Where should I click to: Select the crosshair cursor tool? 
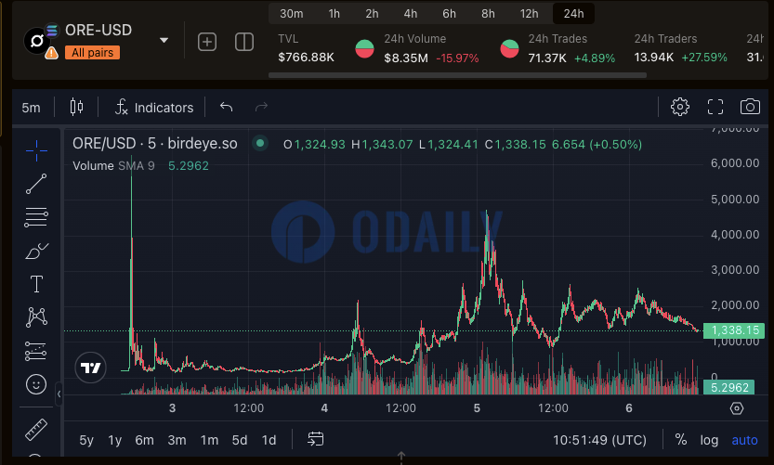(x=36, y=150)
